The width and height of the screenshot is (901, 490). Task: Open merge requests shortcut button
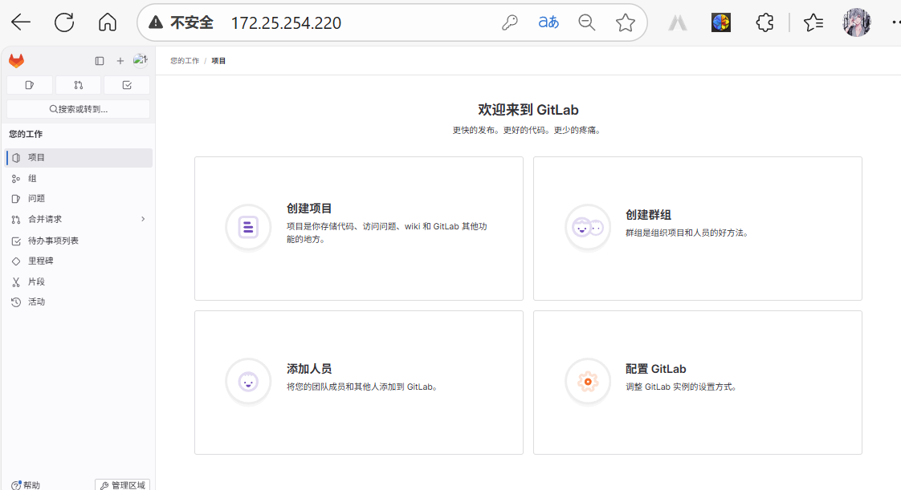tap(78, 85)
